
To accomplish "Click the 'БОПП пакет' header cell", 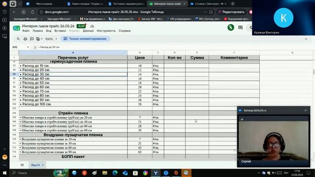I will coord(73,156).
